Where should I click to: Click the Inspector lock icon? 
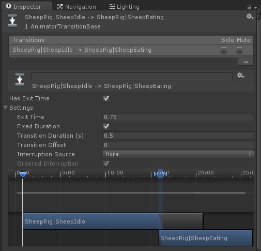click(249, 7)
